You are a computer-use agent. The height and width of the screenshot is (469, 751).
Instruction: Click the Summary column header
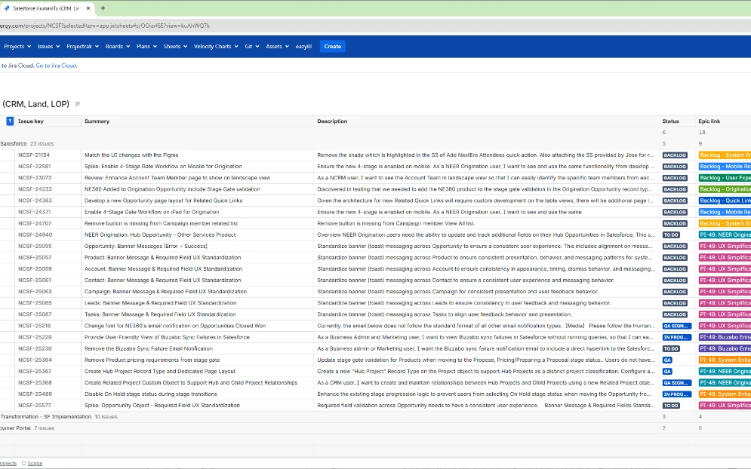pos(97,121)
